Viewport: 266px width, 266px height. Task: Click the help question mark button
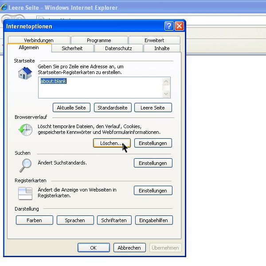(169, 26)
